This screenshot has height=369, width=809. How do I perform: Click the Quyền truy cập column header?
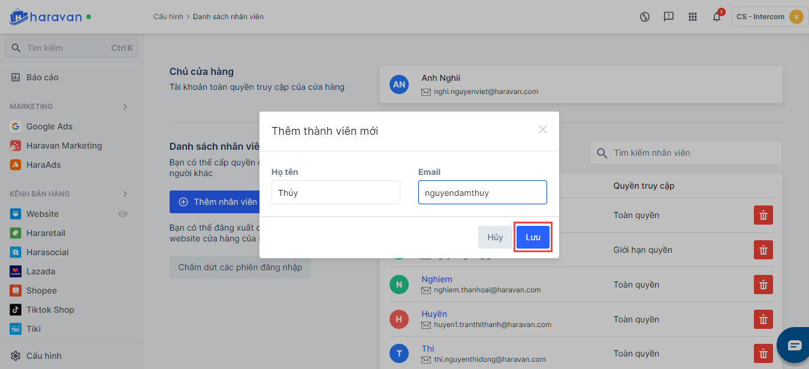[x=644, y=186]
